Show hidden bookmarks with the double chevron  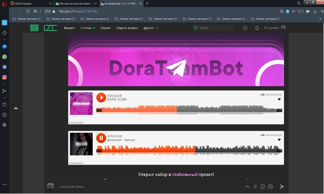point(320,19)
